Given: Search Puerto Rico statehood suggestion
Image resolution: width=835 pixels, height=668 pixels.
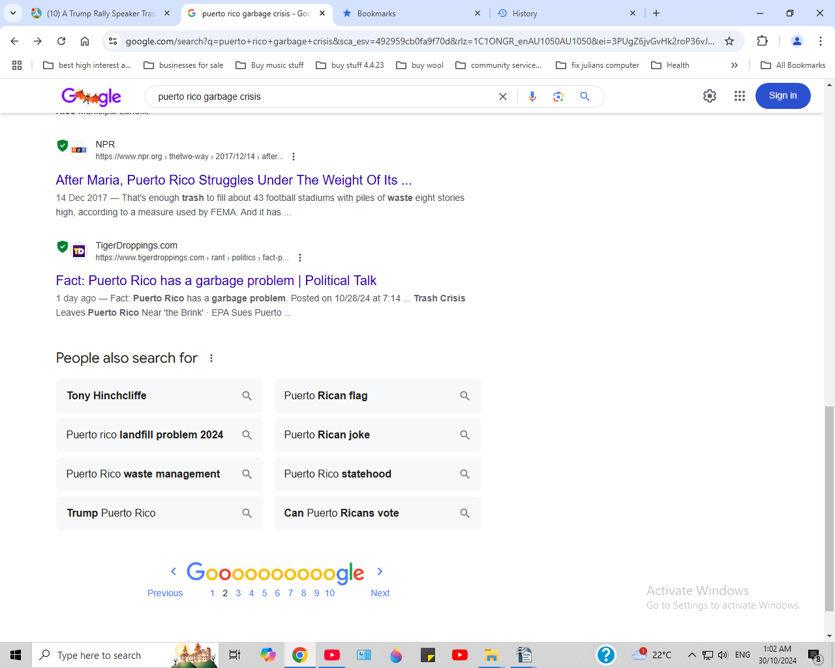Looking at the screenshot, I should (377, 474).
